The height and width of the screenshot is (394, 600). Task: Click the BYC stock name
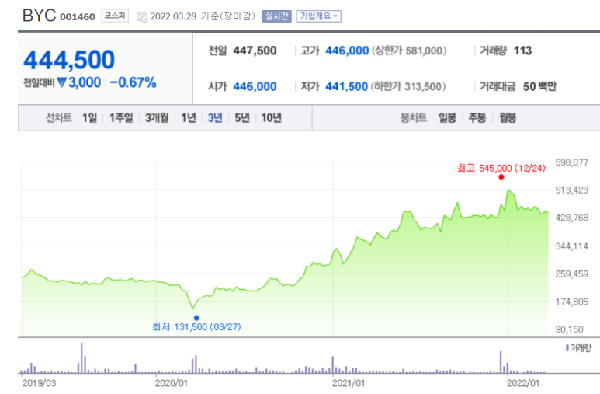pos(39,16)
